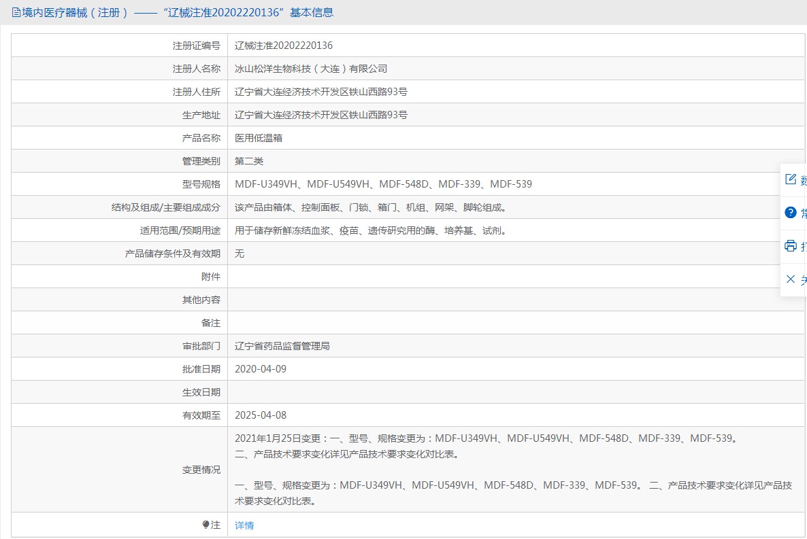Click the paragraph starting '一、型号、规格变更为'

(x=513, y=493)
